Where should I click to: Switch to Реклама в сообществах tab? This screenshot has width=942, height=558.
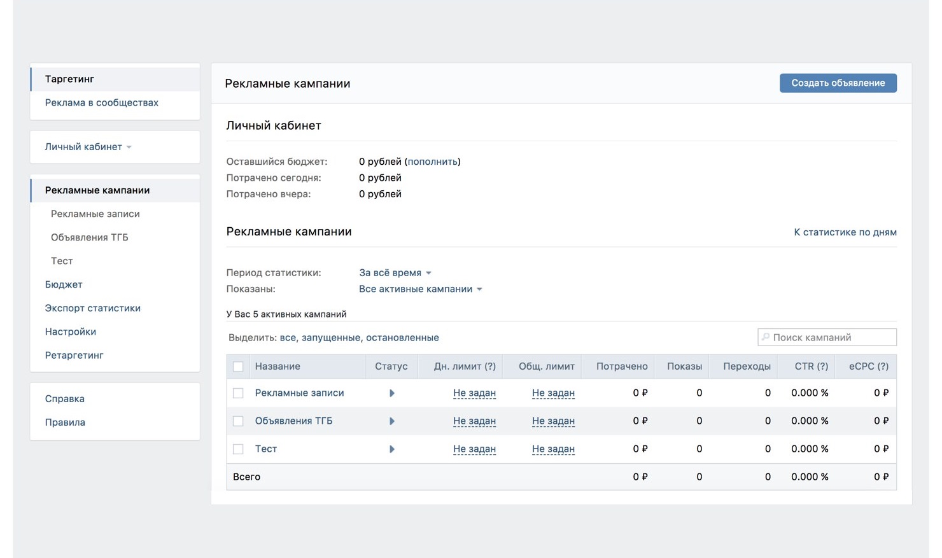coord(101,102)
